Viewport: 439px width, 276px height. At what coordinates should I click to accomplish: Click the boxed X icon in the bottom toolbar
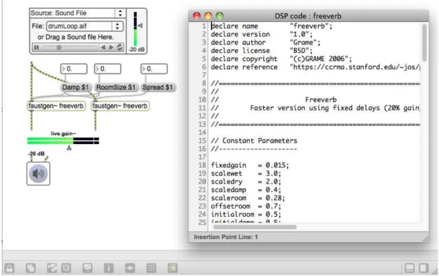66,268
